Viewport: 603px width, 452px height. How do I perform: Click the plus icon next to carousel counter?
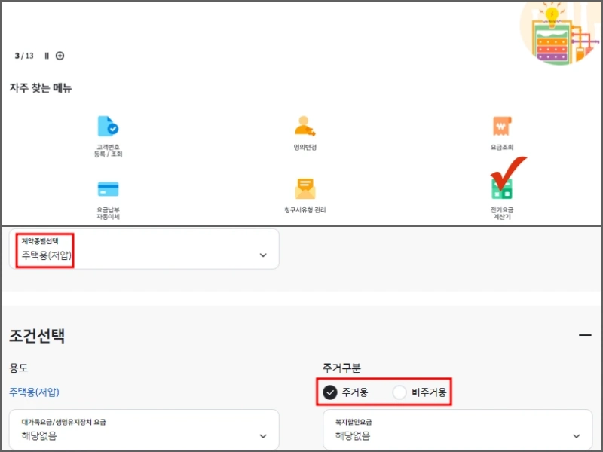click(60, 56)
